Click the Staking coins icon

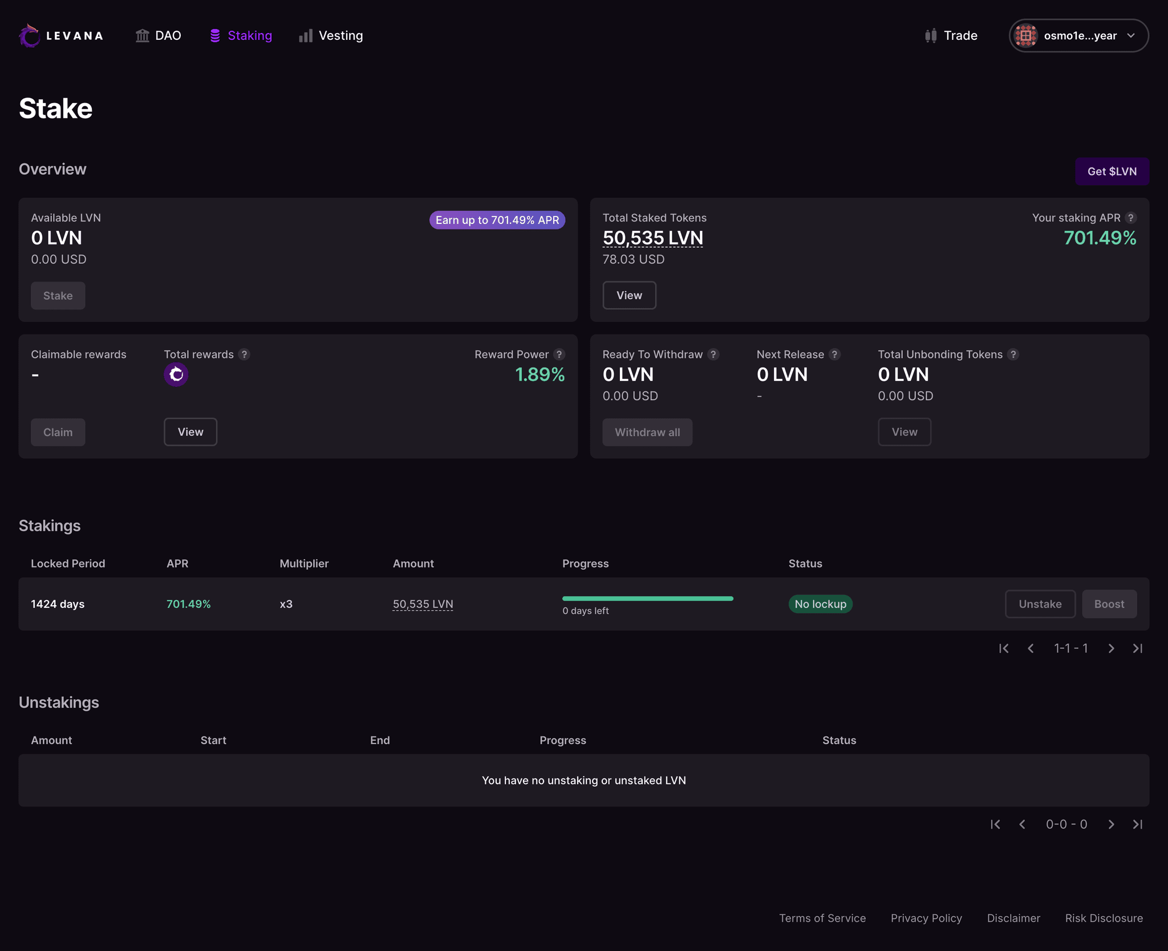point(215,35)
